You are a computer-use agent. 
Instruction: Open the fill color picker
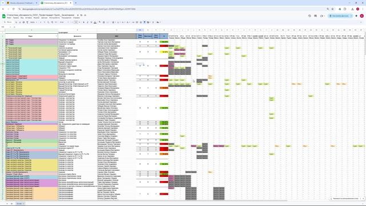coord(100,22)
